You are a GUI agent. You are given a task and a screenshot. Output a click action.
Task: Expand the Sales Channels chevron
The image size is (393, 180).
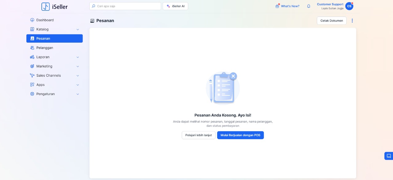78,75
